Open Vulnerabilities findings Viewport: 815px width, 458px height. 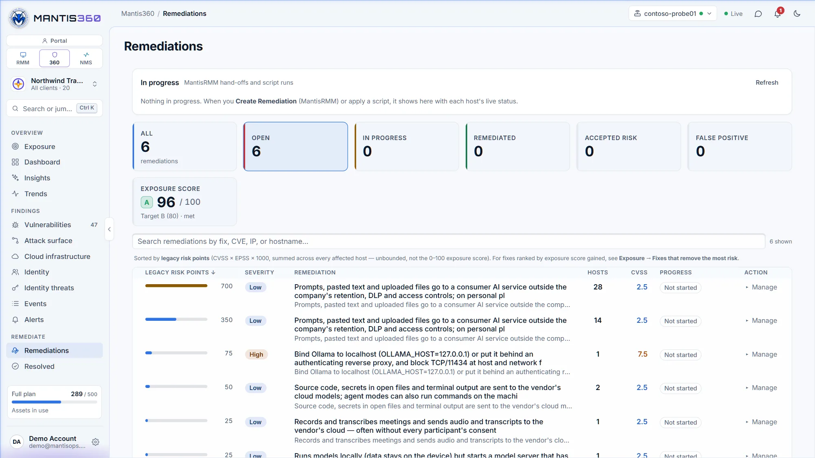click(x=54, y=225)
